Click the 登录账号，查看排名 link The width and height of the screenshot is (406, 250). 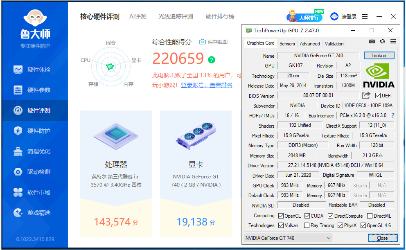(206, 85)
